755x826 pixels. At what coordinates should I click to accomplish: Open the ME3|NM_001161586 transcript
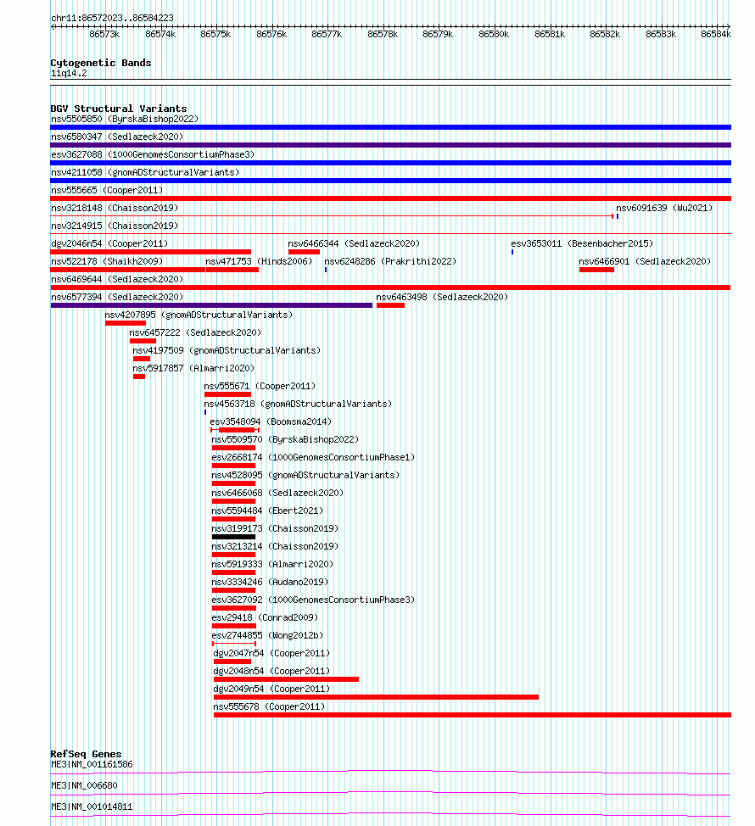point(92,764)
